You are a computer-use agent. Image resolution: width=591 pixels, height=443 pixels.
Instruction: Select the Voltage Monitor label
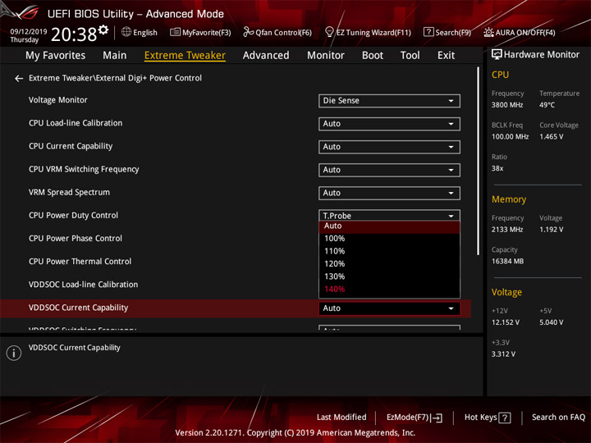point(58,100)
